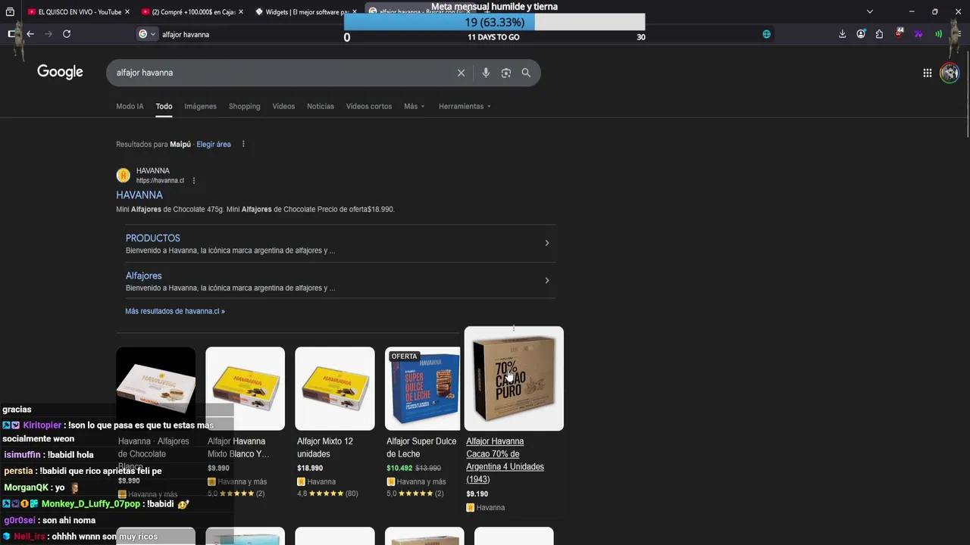The width and height of the screenshot is (970, 545).
Task: Toggle the sidebar button left of back arrow
Action: click(x=12, y=34)
